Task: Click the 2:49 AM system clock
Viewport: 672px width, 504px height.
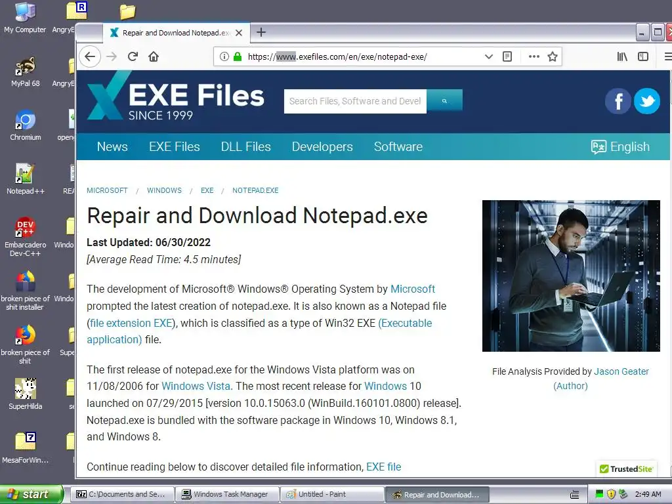Action: pyautogui.click(x=648, y=494)
